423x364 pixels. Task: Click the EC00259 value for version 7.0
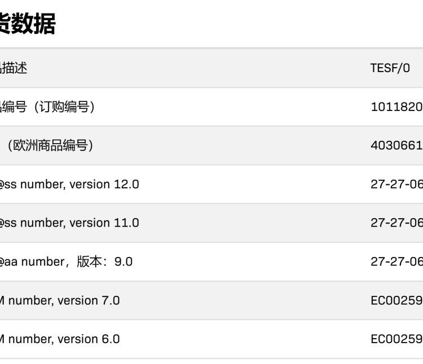point(396,300)
